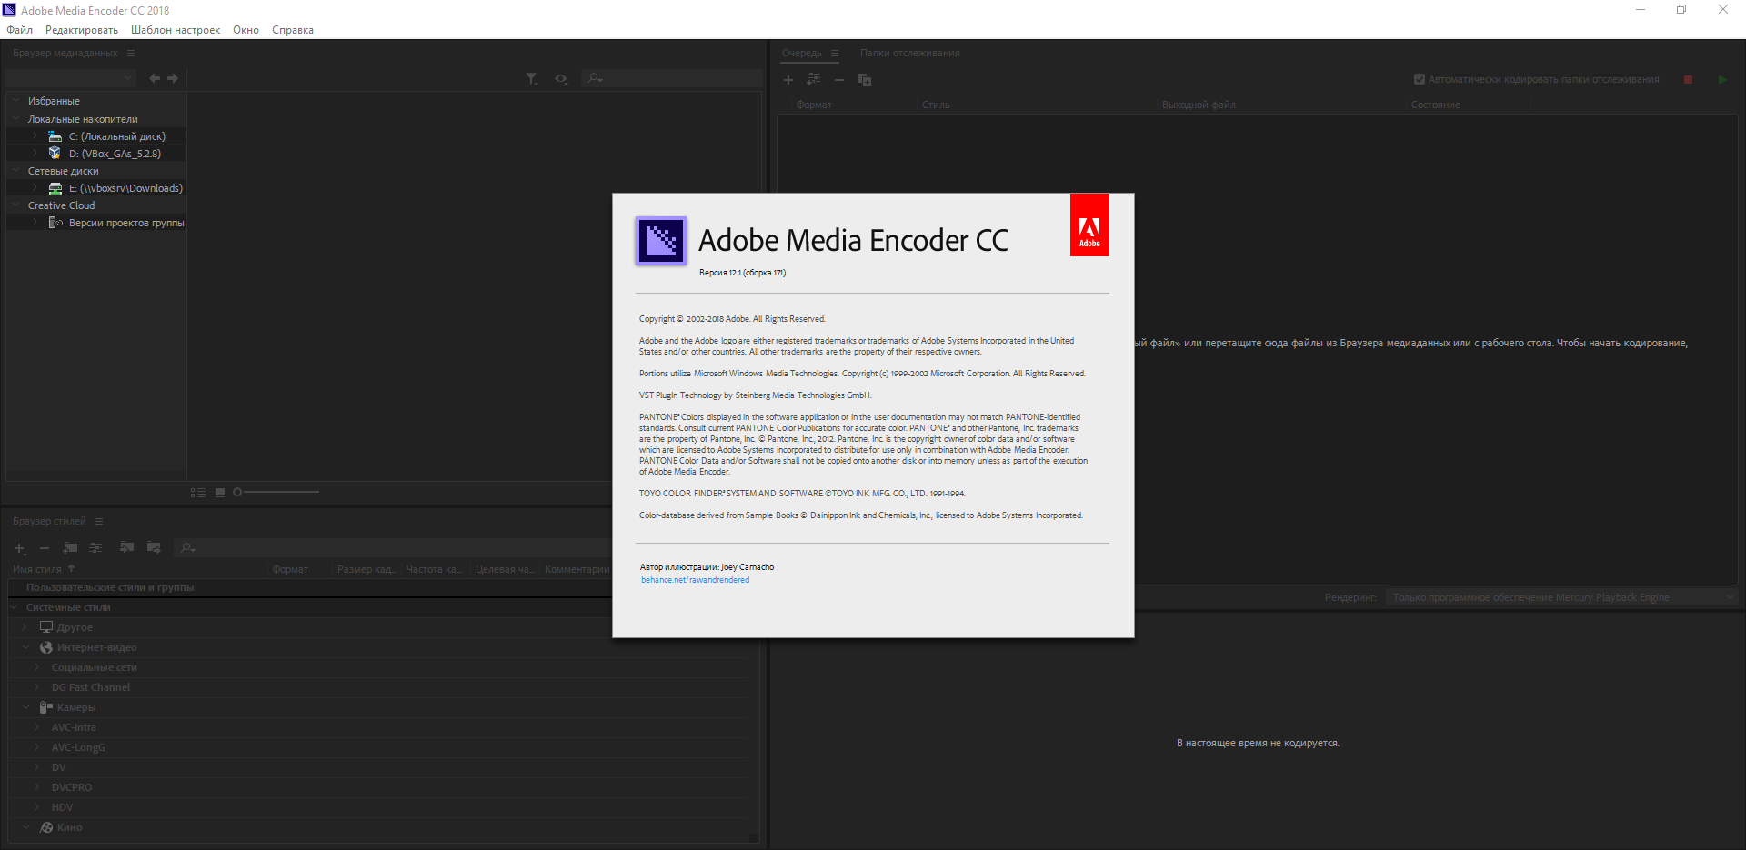Import presets icon in Preset Browser
Viewport: 1746px width, 850px height.
tap(126, 547)
